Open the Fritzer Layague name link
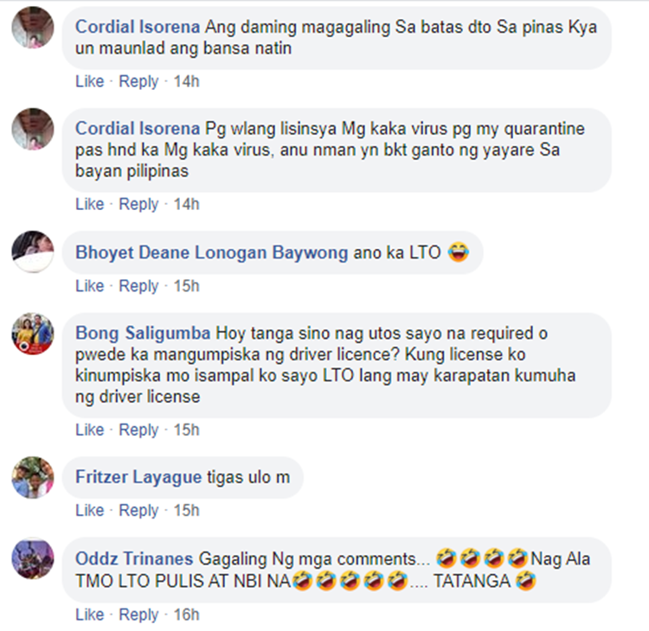The width and height of the screenshot is (649, 631). 138,478
